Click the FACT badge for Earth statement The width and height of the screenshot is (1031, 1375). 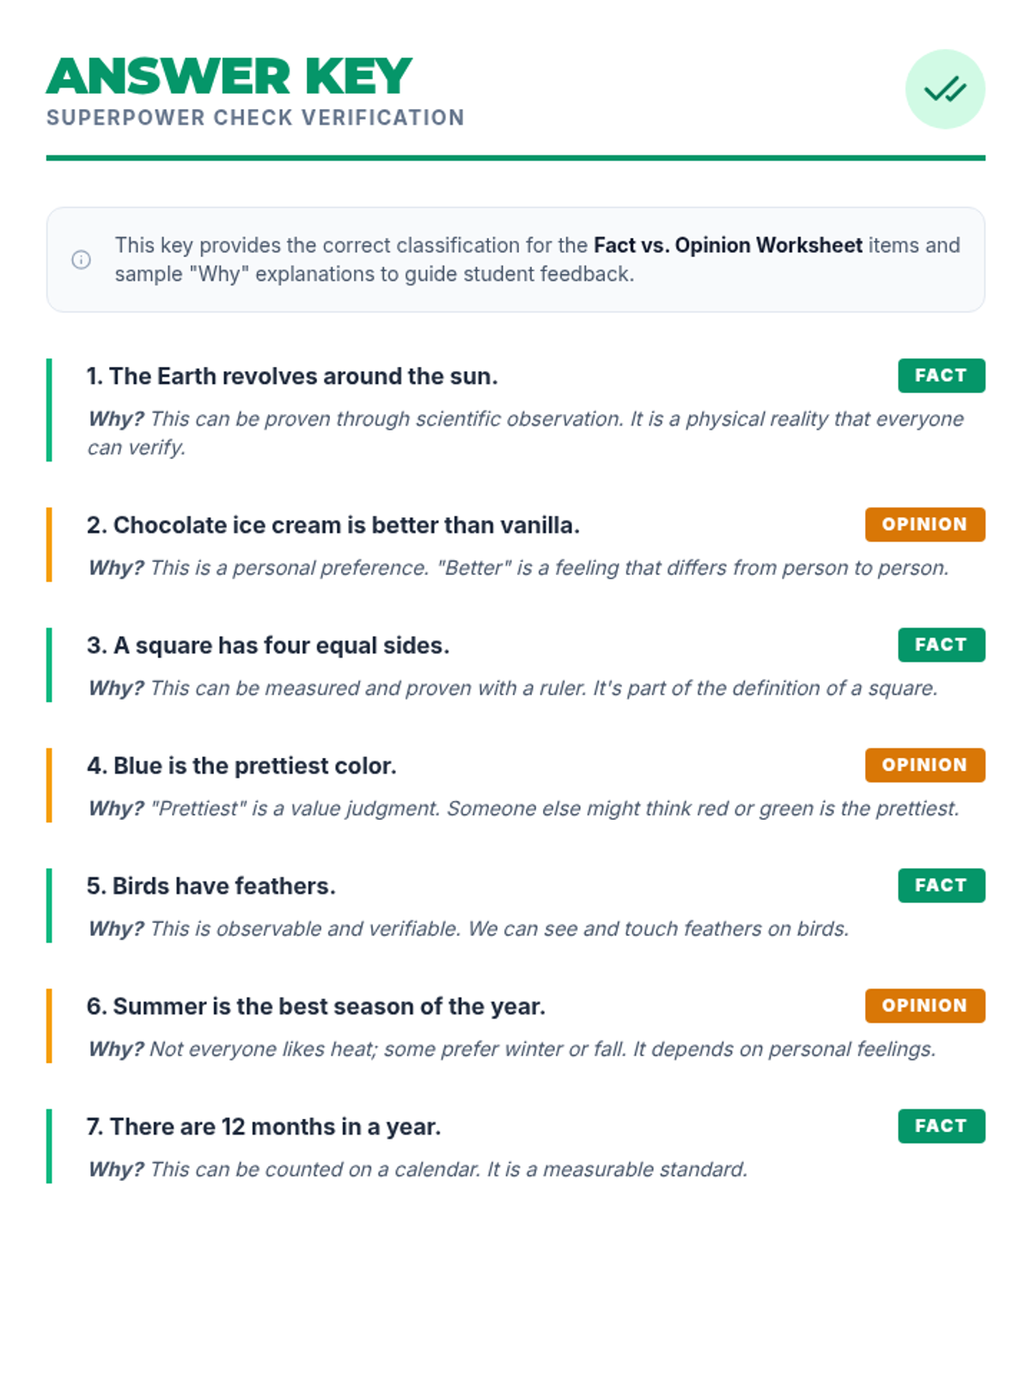(941, 376)
